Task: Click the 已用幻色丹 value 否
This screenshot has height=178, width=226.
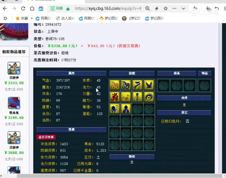Action: click(187, 121)
